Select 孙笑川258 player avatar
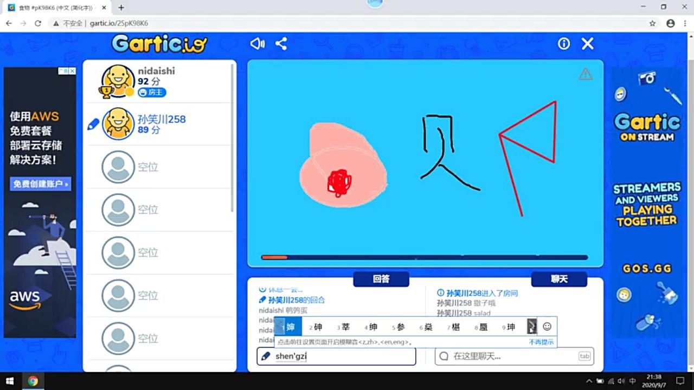 pyautogui.click(x=119, y=123)
